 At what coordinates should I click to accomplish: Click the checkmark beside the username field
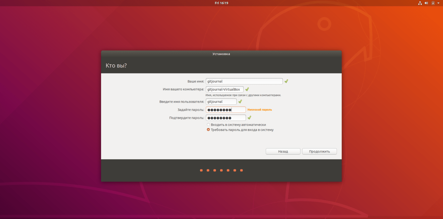[x=240, y=101]
